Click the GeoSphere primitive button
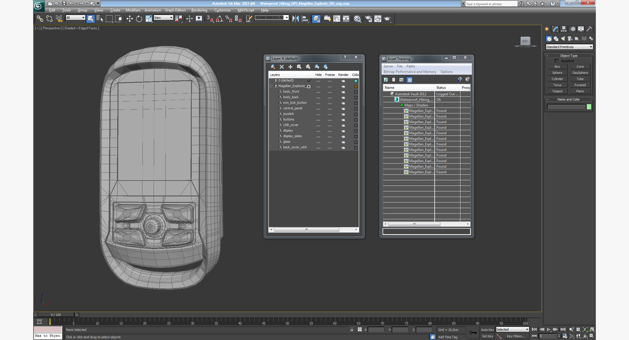Image resolution: width=629 pixels, height=340 pixels. pos(580,73)
